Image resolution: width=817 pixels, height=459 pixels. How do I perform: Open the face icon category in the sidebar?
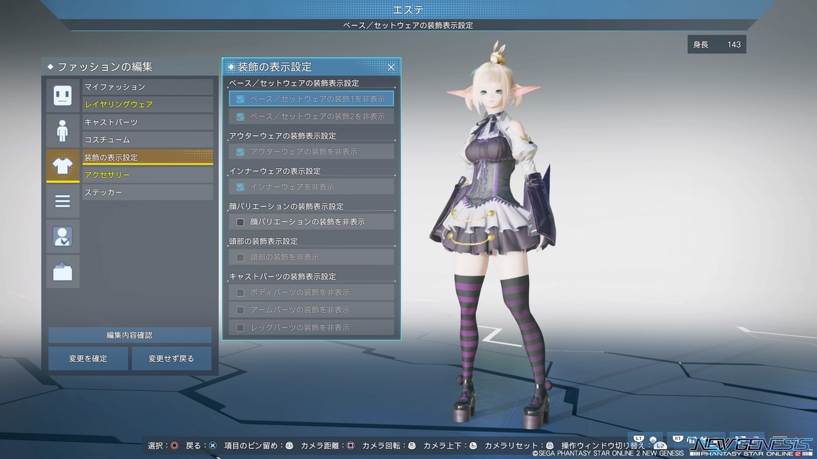[x=63, y=96]
